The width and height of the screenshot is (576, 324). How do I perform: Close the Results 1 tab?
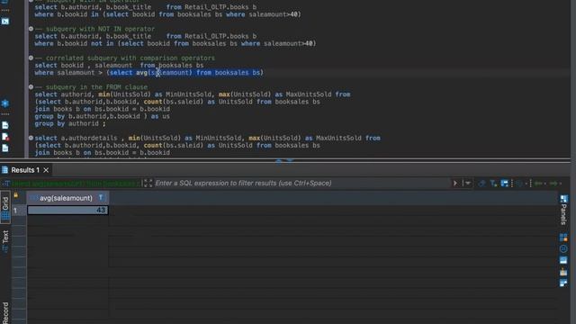click(46, 170)
